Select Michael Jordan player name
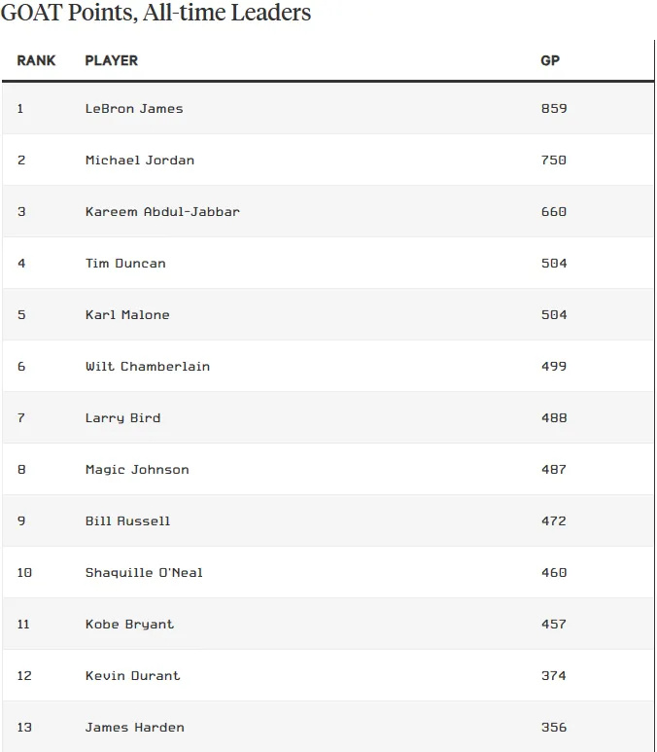Image resolution: width=657 pixels, height=752 pixels. coord(139,161)
